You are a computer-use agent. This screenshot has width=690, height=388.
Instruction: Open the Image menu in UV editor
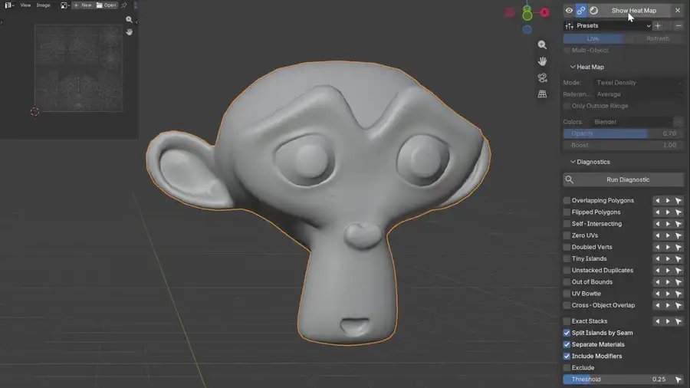pos(43,5)
